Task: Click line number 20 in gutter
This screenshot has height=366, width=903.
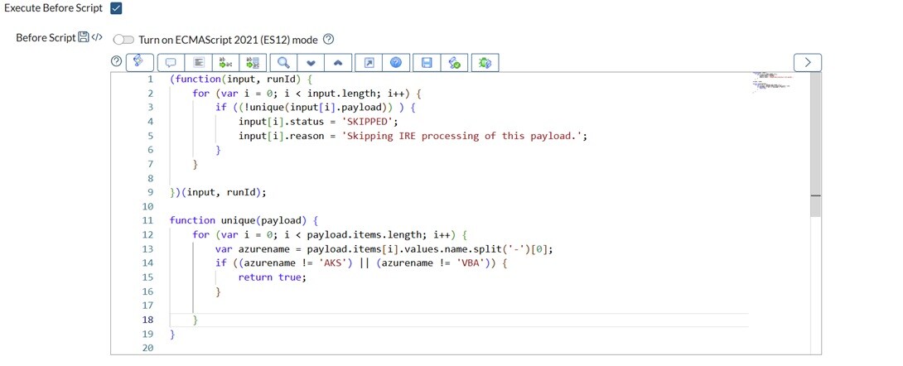Action: tap(147, 348)
